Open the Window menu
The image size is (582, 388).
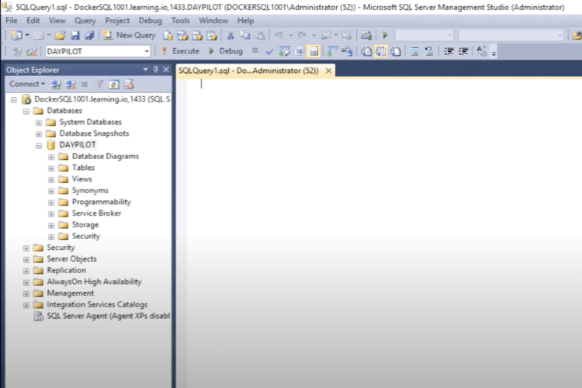click(x=213, y=20)
